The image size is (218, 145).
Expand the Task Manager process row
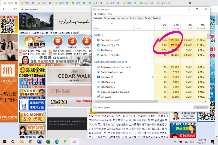[x=94, y=50]
